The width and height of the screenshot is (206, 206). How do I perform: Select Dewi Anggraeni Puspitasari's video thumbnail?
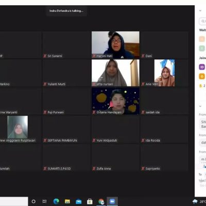(x=18, y=127)
